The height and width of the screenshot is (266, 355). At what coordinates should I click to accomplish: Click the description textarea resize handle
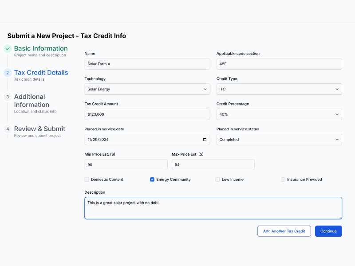pyautogui.click(x=340, y=217)
